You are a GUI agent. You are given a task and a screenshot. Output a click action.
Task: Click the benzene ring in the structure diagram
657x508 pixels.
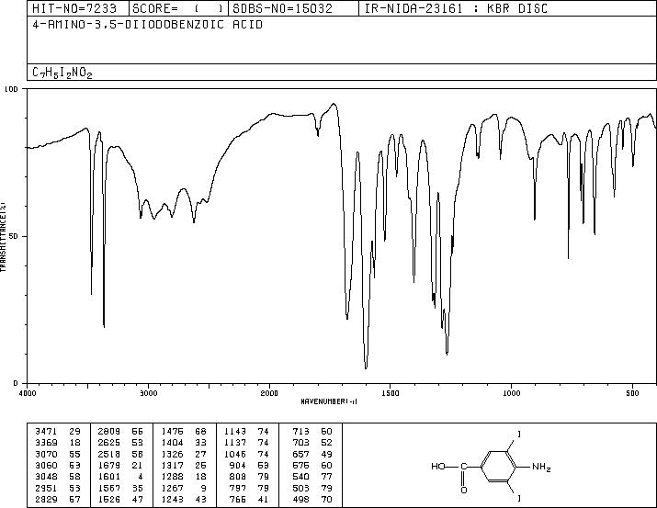[499, 466]
